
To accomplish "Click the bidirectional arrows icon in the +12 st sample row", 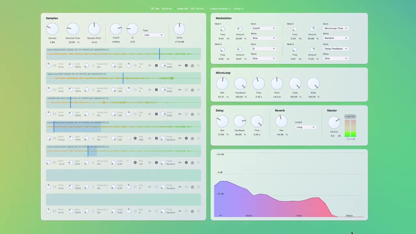I will [x=180, y=138].
